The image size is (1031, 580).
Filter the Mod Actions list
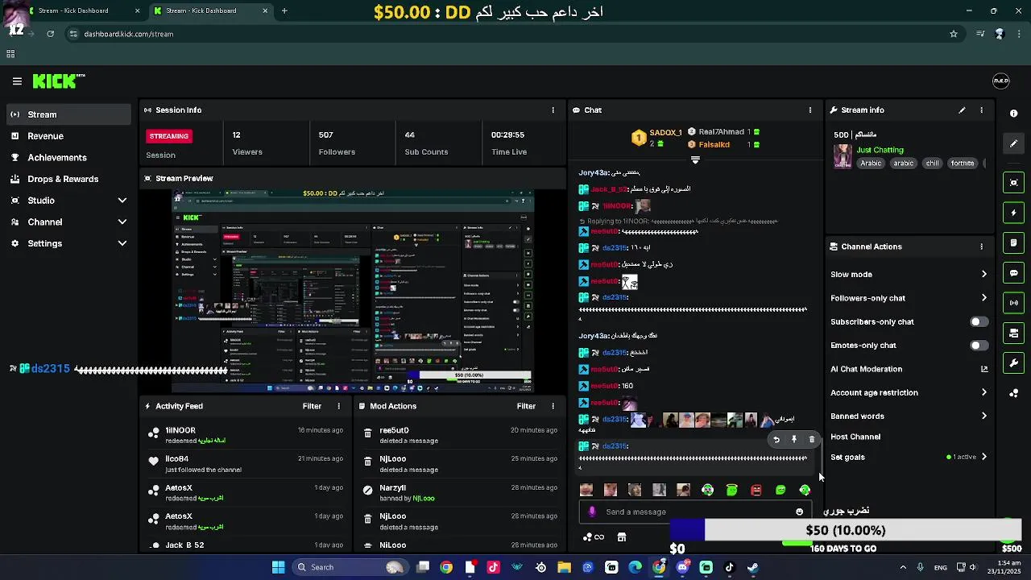[526, 406]
